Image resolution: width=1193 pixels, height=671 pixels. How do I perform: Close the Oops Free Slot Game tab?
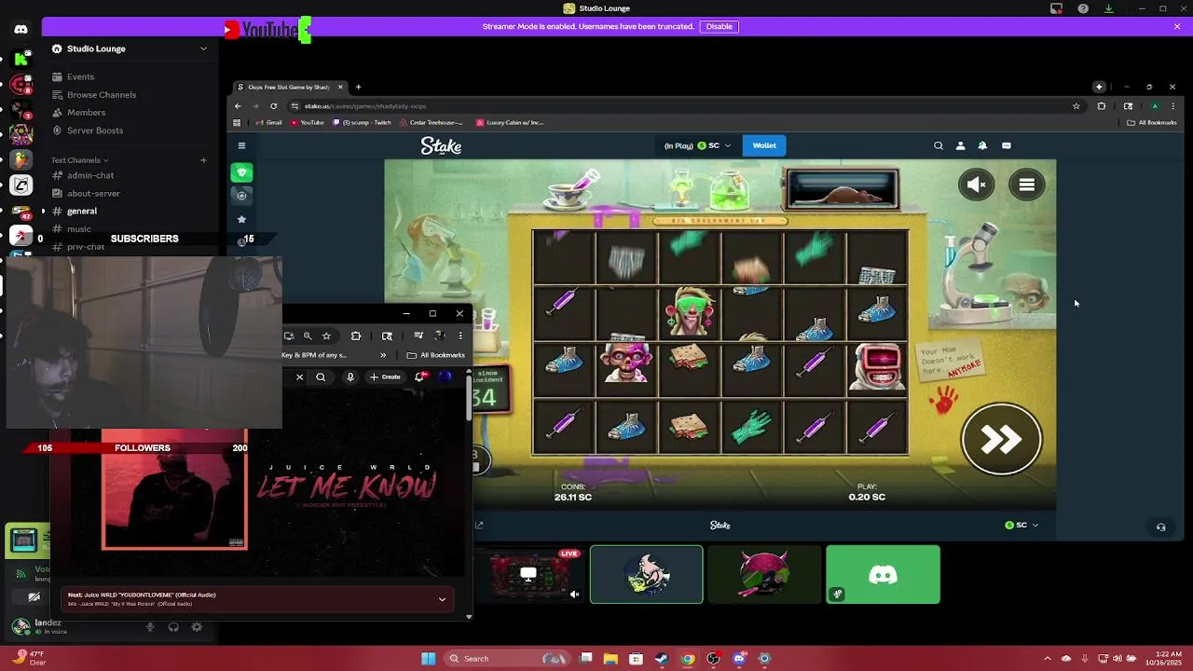click(x=340, y=87)
